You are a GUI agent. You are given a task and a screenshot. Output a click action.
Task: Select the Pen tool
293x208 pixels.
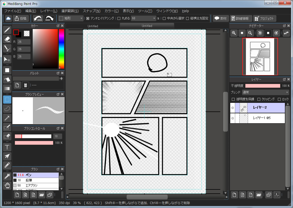coord(7,31)
